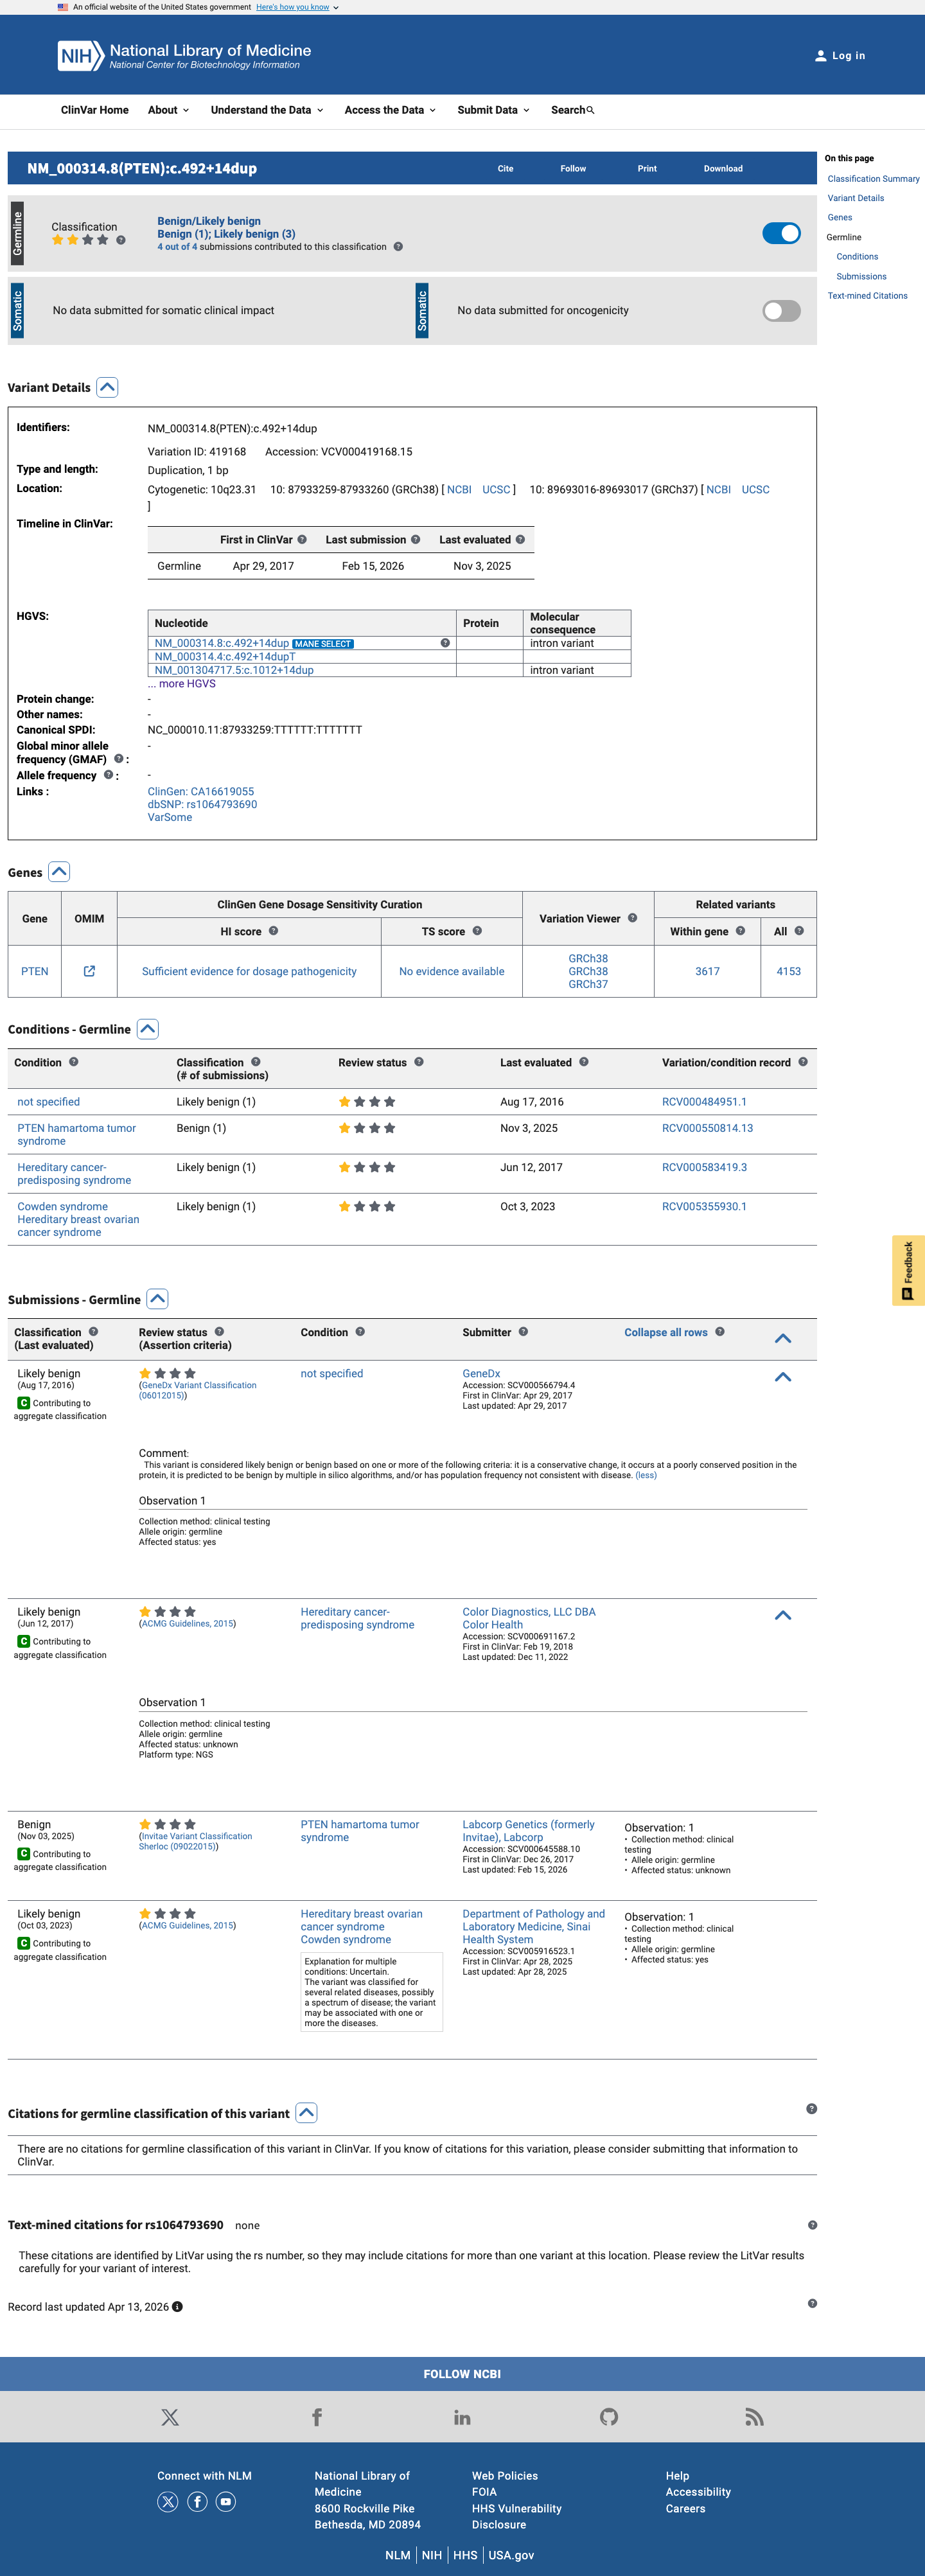Collapse the Variant Details section

click(107, 387)
